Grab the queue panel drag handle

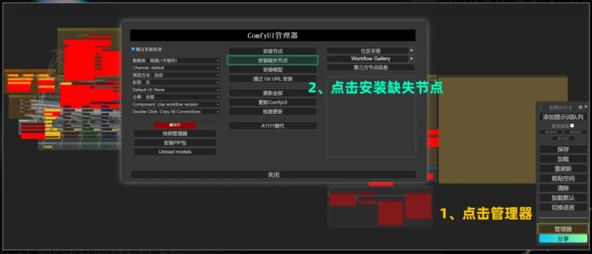pos(540,107)
